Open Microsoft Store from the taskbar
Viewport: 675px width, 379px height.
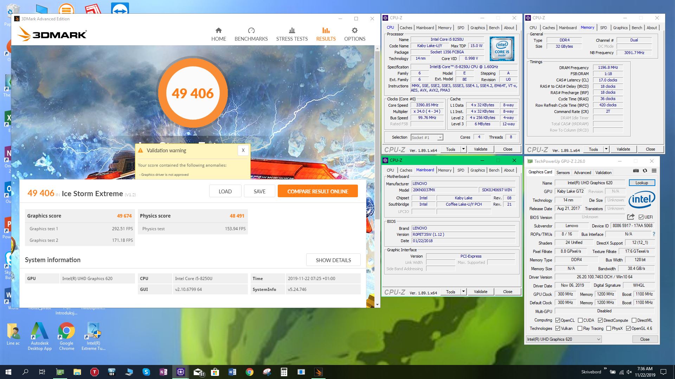[x=215, y=372]
